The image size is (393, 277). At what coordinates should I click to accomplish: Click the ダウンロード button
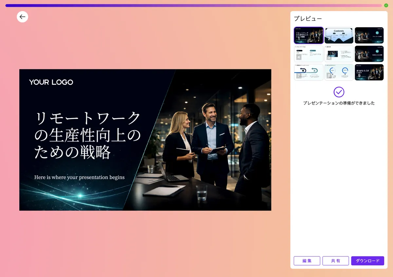367,261
